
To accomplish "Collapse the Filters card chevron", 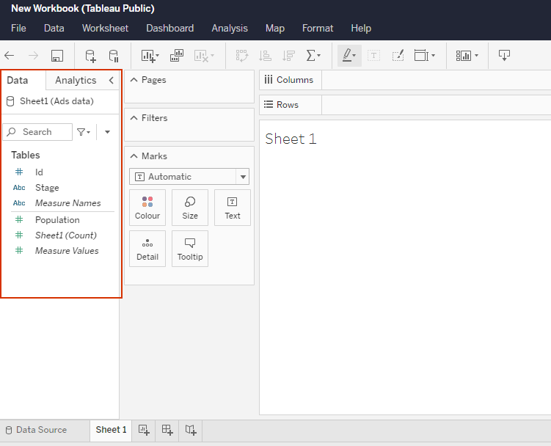I will tap(134, 118).
